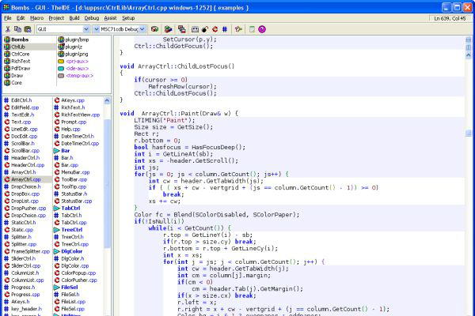
Task: Expand the Bar file group triangle
Action: point(57,151)
